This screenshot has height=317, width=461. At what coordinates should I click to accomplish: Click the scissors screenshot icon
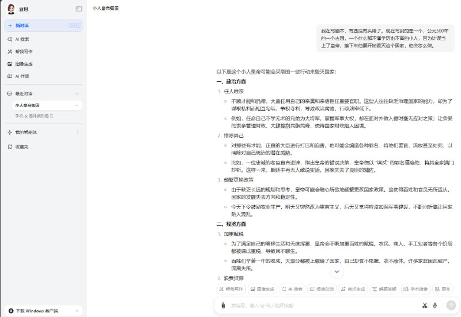(425, 305)
